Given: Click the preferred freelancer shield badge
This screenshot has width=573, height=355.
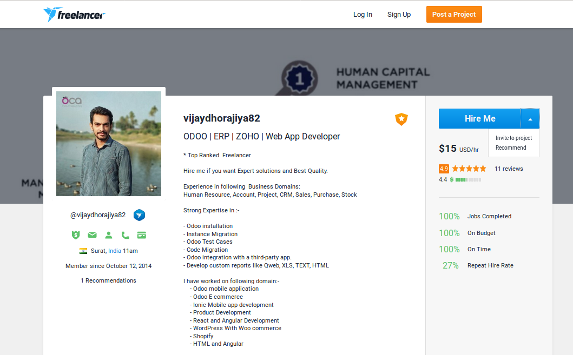Looking at the screenshot, I should click(401, 119).
